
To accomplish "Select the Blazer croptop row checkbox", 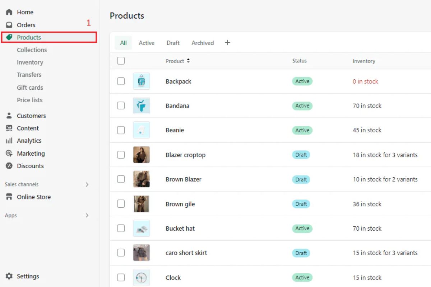I will tap(121, 155).
